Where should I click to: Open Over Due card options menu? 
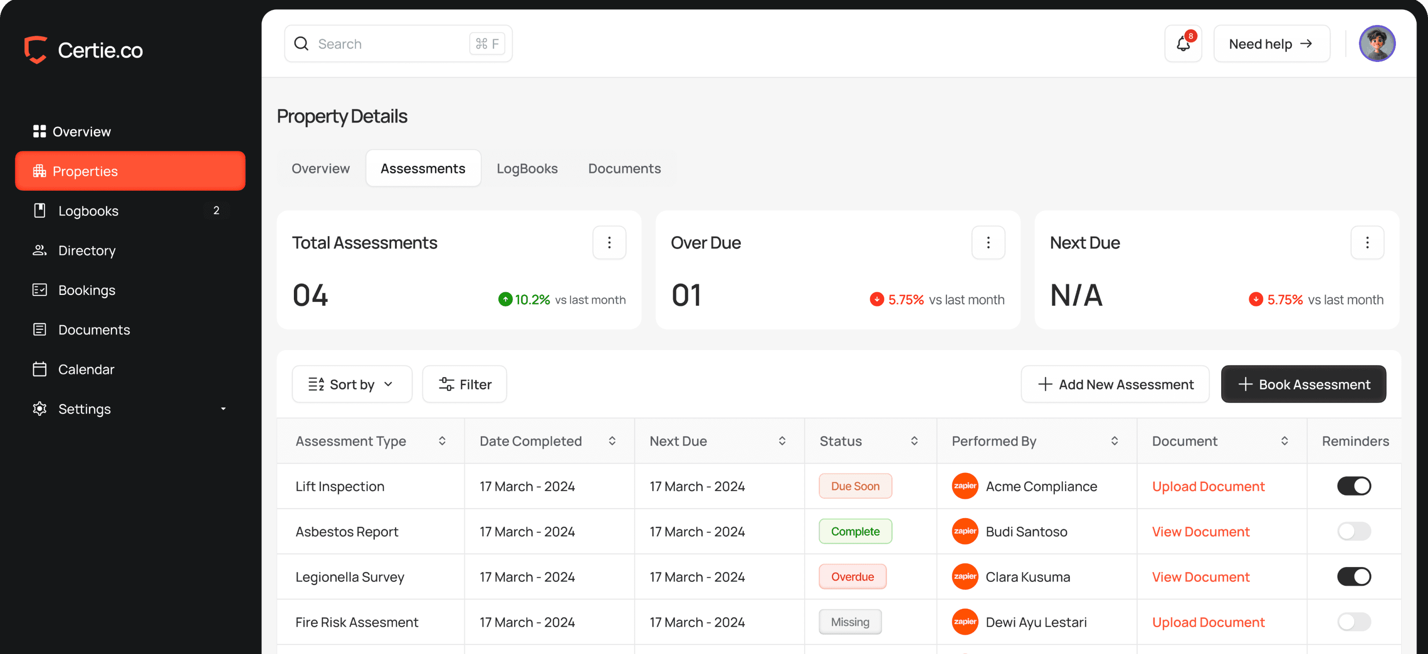tap(988, 243)
